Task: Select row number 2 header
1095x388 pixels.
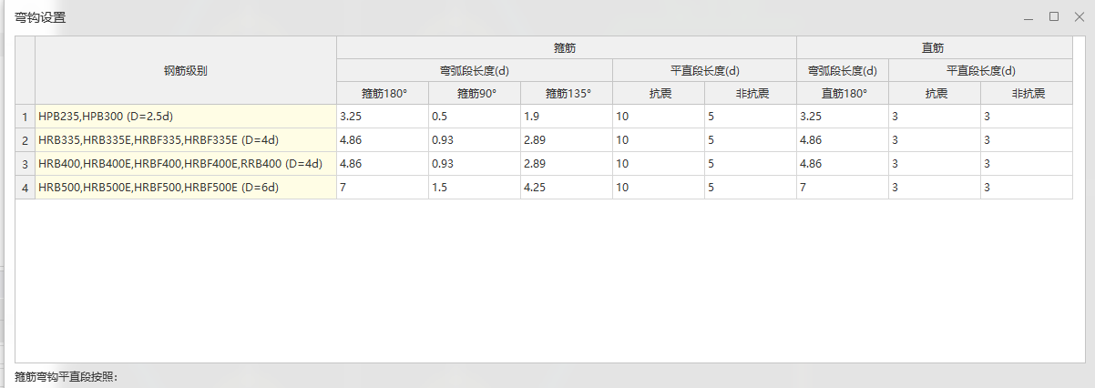Action: click(26, 140)
